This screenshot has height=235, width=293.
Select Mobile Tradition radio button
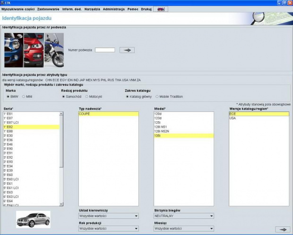(x=157, y=97)
